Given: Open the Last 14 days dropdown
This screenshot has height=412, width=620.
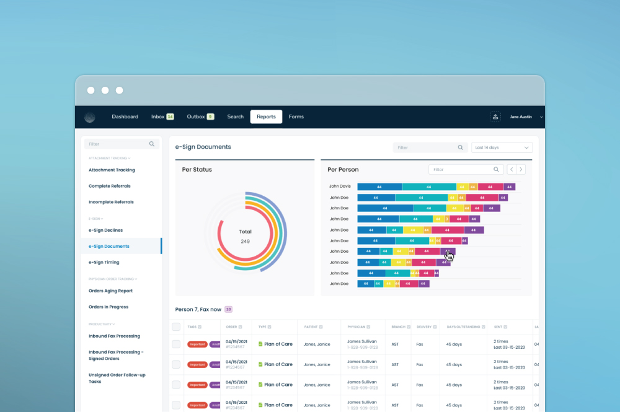Looking at the screenshot, I should pos(502,147).
